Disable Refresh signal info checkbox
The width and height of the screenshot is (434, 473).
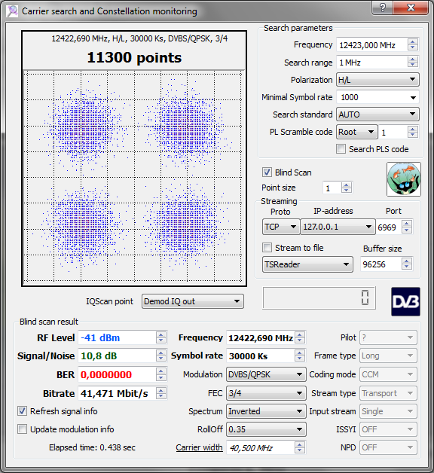click(22, 410)
